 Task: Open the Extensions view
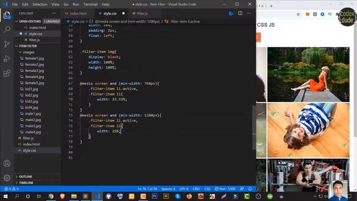click(7, 73)
